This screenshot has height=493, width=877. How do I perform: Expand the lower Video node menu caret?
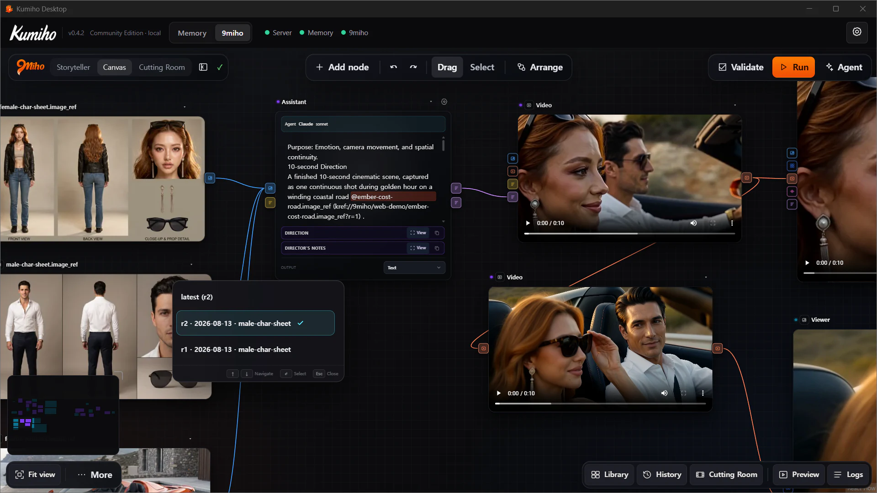coord(706,278)
